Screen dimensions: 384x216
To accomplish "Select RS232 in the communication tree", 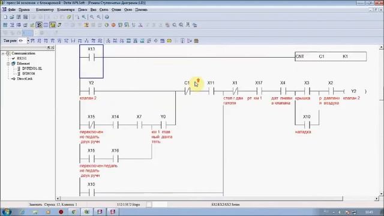I will tap(22, 59).
